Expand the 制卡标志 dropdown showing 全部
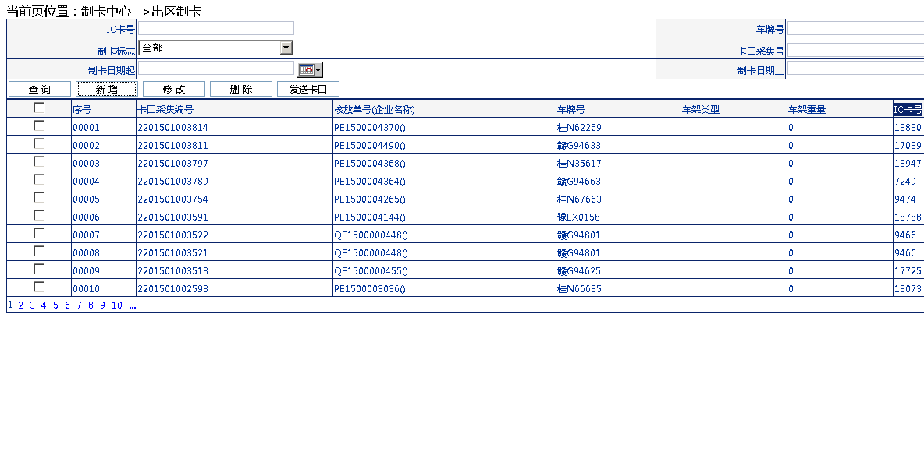 (286, 48)
